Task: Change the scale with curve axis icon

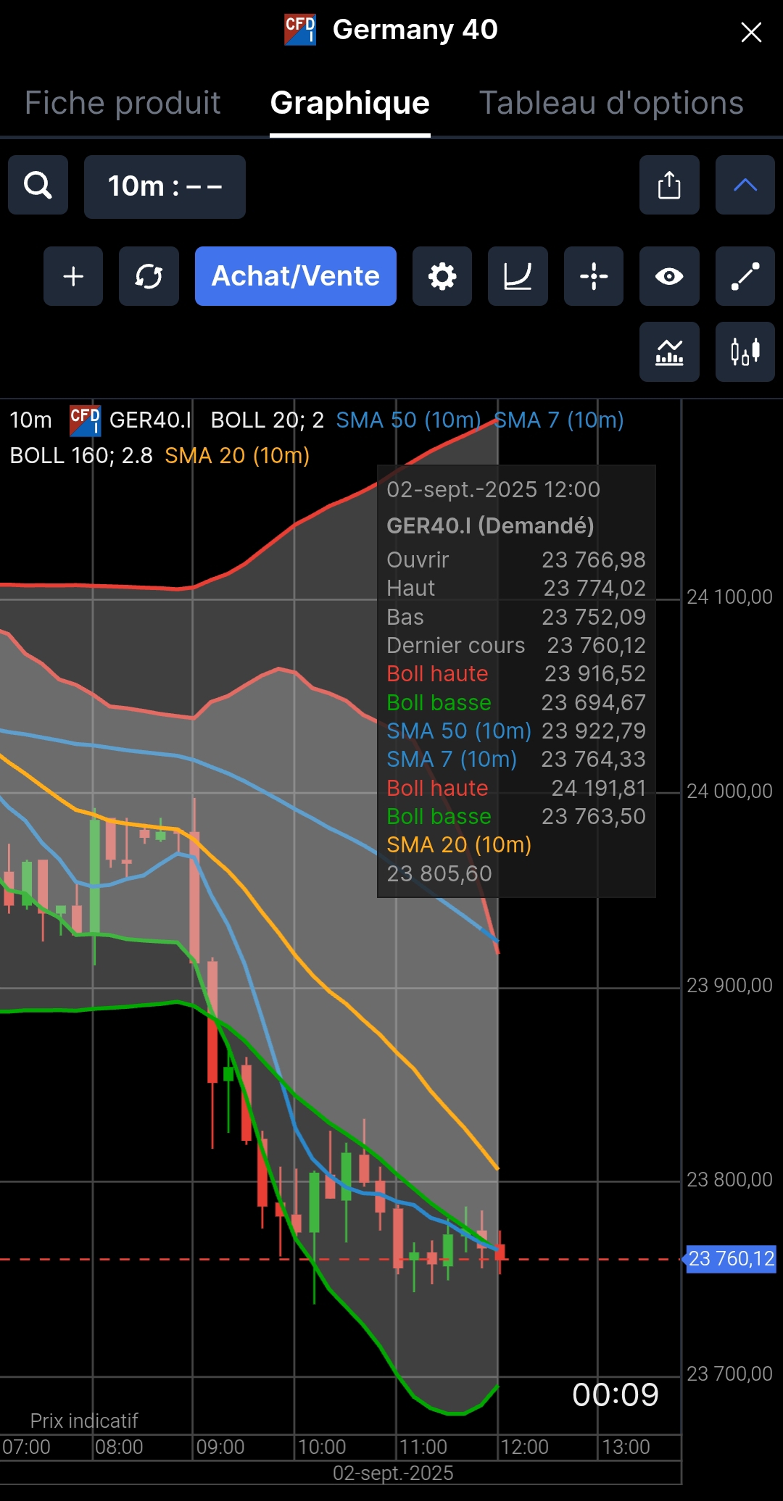Action: click(518, 276)
